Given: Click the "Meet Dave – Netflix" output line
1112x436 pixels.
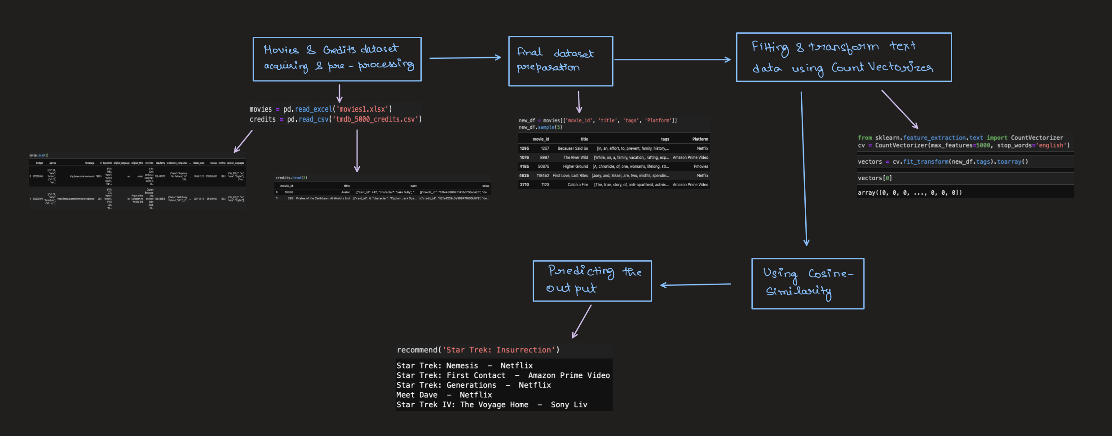Looking at the screenshot, I should point(444,395).
